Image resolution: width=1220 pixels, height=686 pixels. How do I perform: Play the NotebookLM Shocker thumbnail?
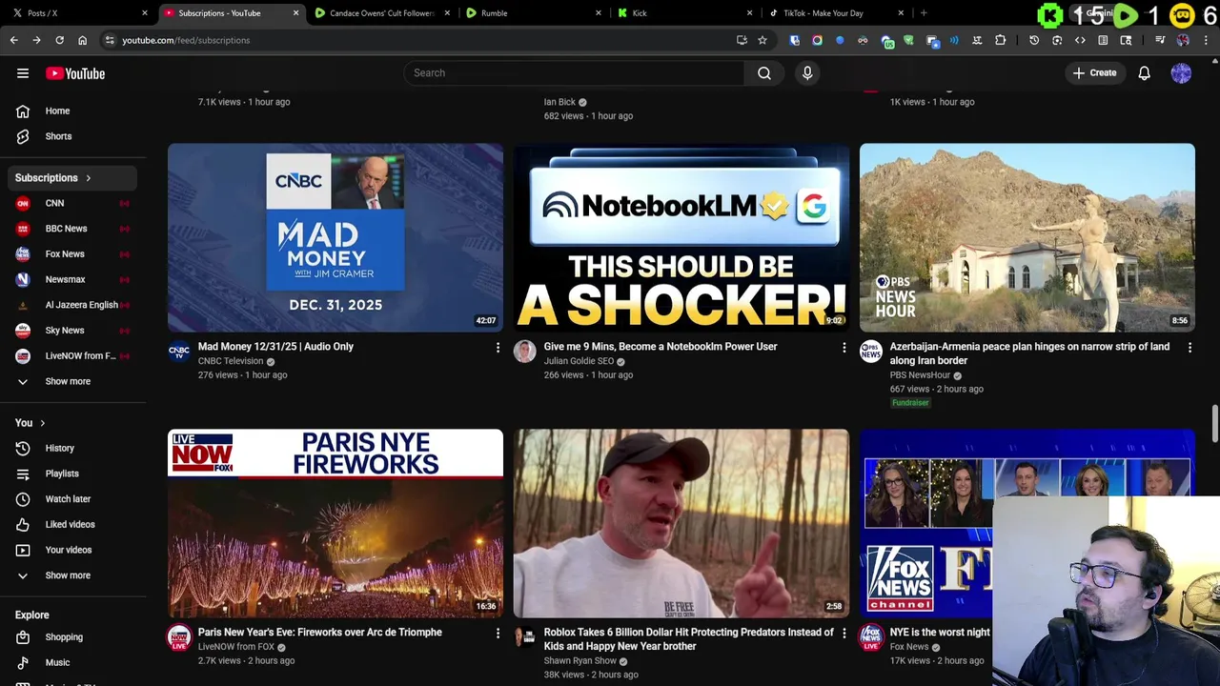[681, 237]
